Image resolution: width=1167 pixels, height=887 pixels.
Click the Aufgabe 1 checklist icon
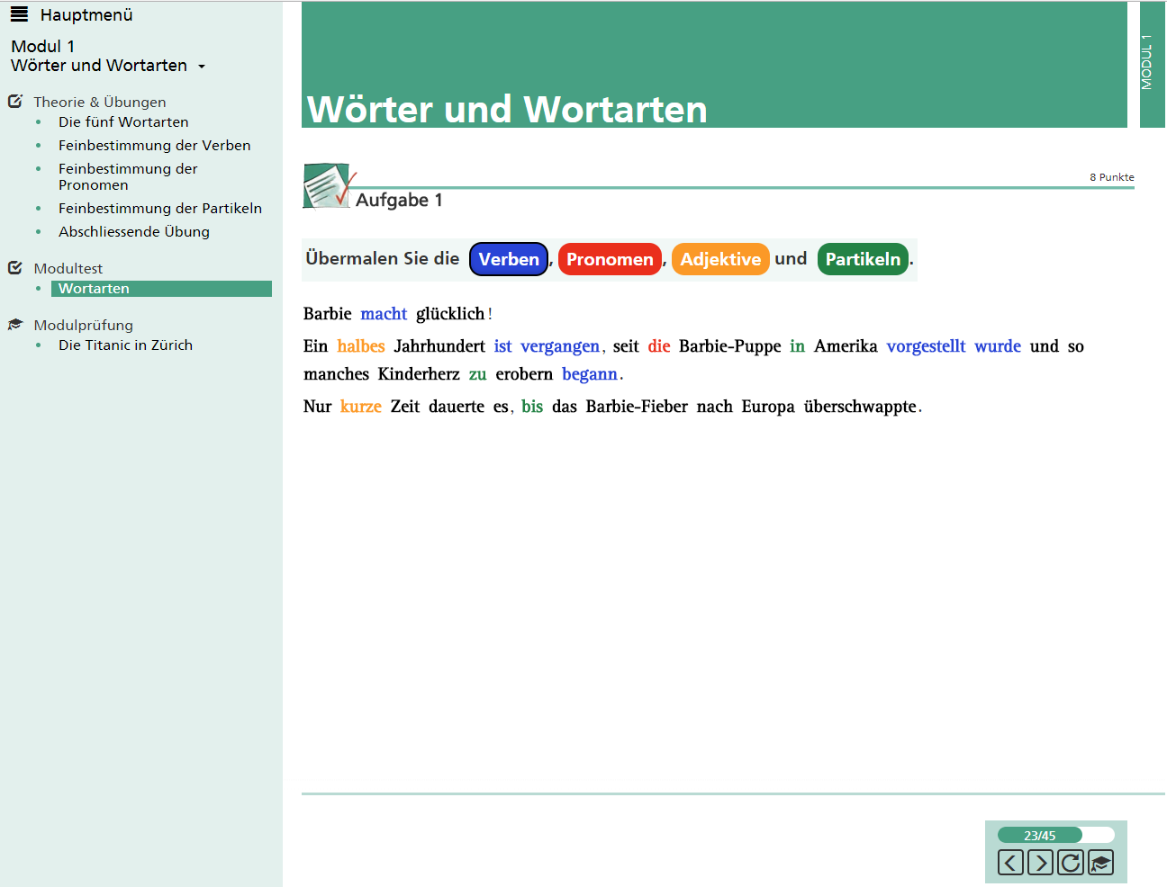click(328, 186)
